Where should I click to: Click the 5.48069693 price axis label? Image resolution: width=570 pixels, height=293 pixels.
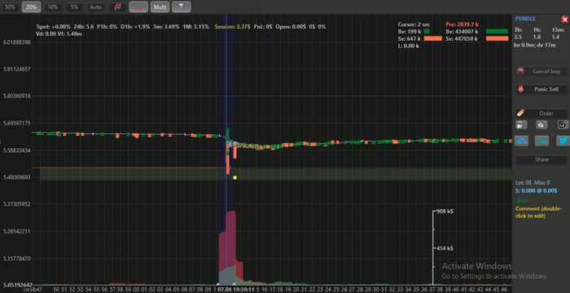click(x=16, y=177)
